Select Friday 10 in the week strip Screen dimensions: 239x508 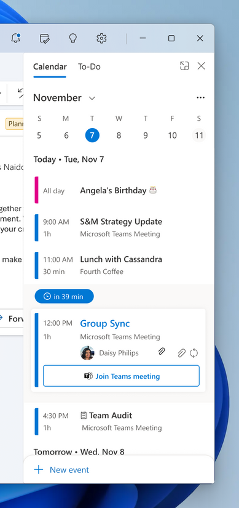(173, 135)
